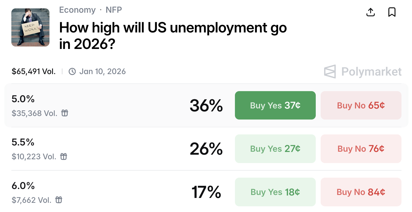The width and height of the screenshot is (412, 212).
Task: Click the clock icon beside Jan 10, 2026
Action: 72,71
